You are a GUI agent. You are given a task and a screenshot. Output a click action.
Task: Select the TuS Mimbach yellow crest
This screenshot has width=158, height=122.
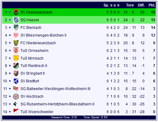[x=16, y=58]
